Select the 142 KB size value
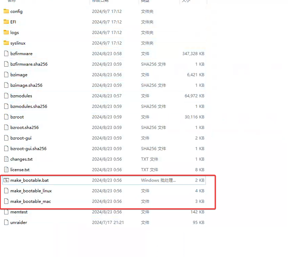 pos(197,212)
